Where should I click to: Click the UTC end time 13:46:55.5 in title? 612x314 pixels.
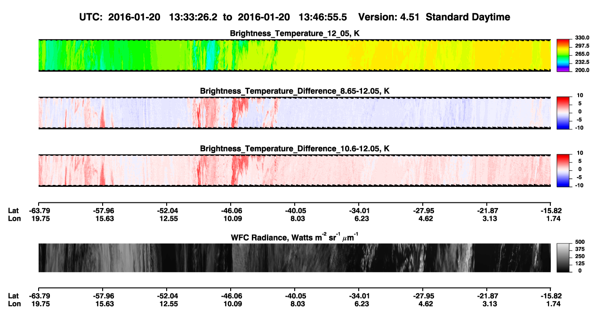pyautogui.click(x=323, y=17)
